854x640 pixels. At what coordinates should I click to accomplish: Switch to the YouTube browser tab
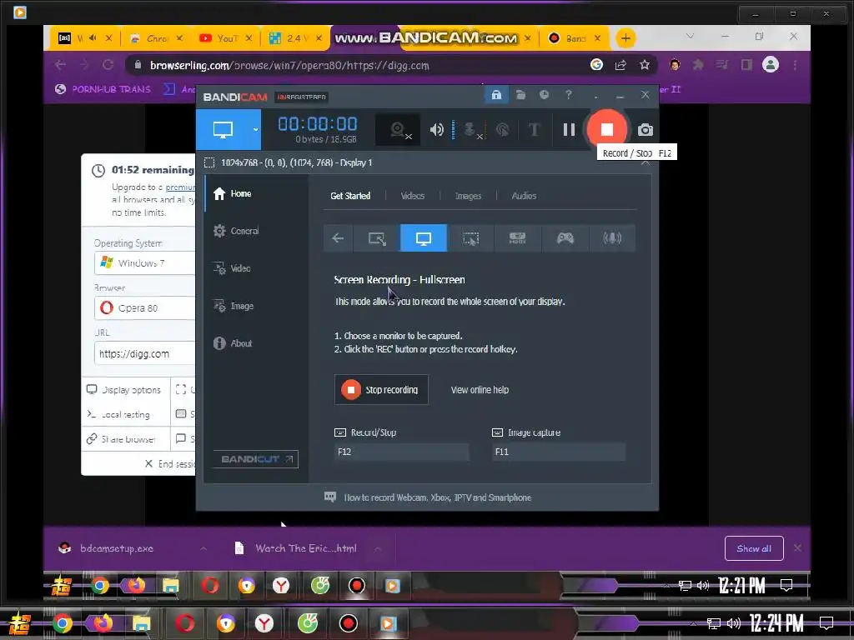point(225,38)
